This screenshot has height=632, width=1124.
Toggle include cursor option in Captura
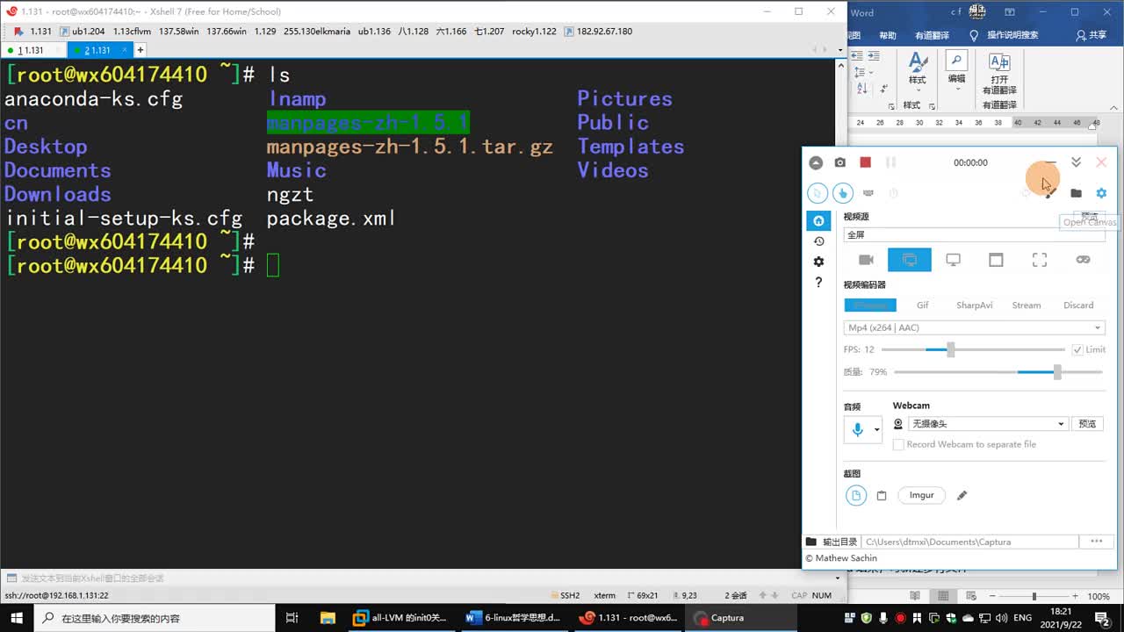click(818, 193)
